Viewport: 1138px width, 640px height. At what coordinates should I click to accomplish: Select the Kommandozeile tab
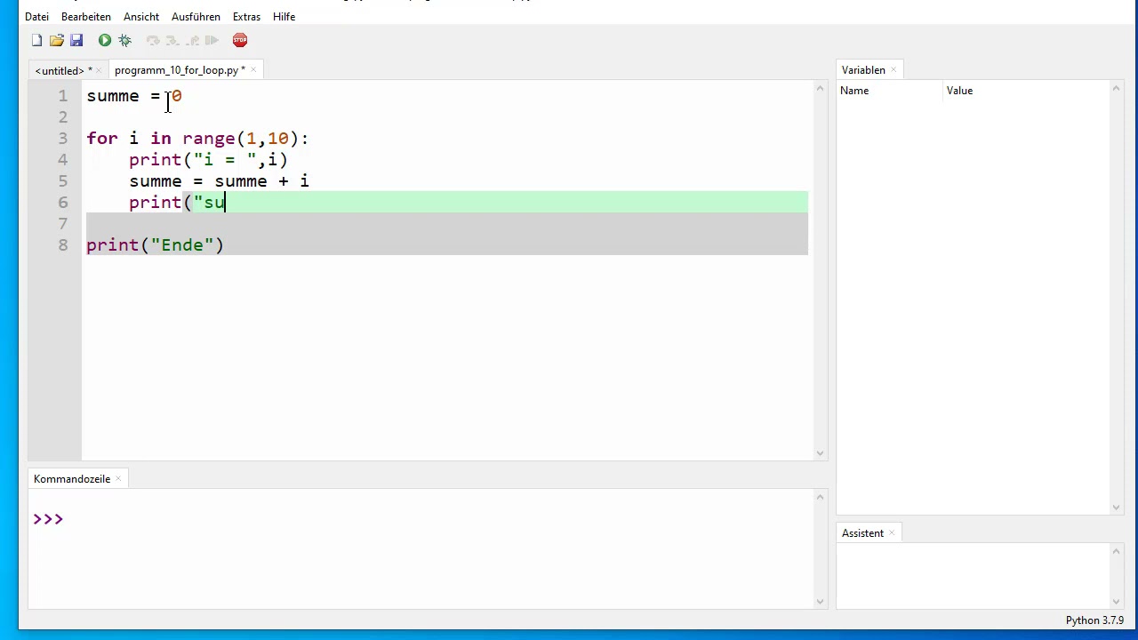[72, 479]
